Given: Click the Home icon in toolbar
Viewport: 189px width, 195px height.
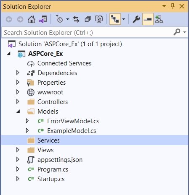Looking at the screenshot, I should 32,19.
